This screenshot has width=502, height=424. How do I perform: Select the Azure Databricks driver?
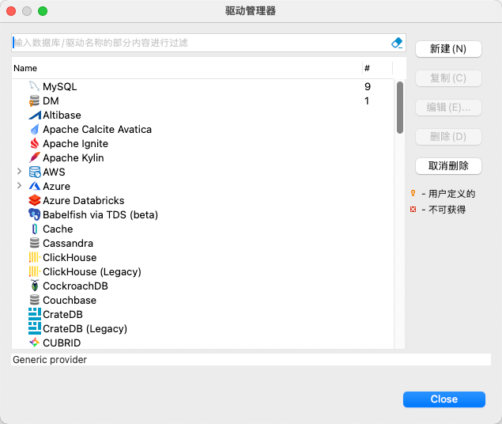pos(203,200)
